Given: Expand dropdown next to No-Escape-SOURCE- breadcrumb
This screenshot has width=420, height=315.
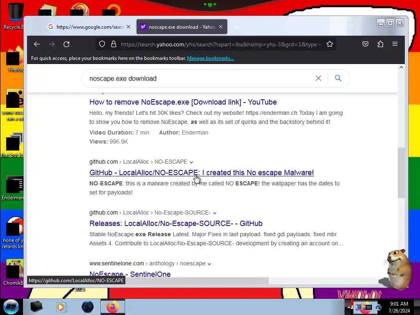Looking at the screenshot, I should [215, 213].
